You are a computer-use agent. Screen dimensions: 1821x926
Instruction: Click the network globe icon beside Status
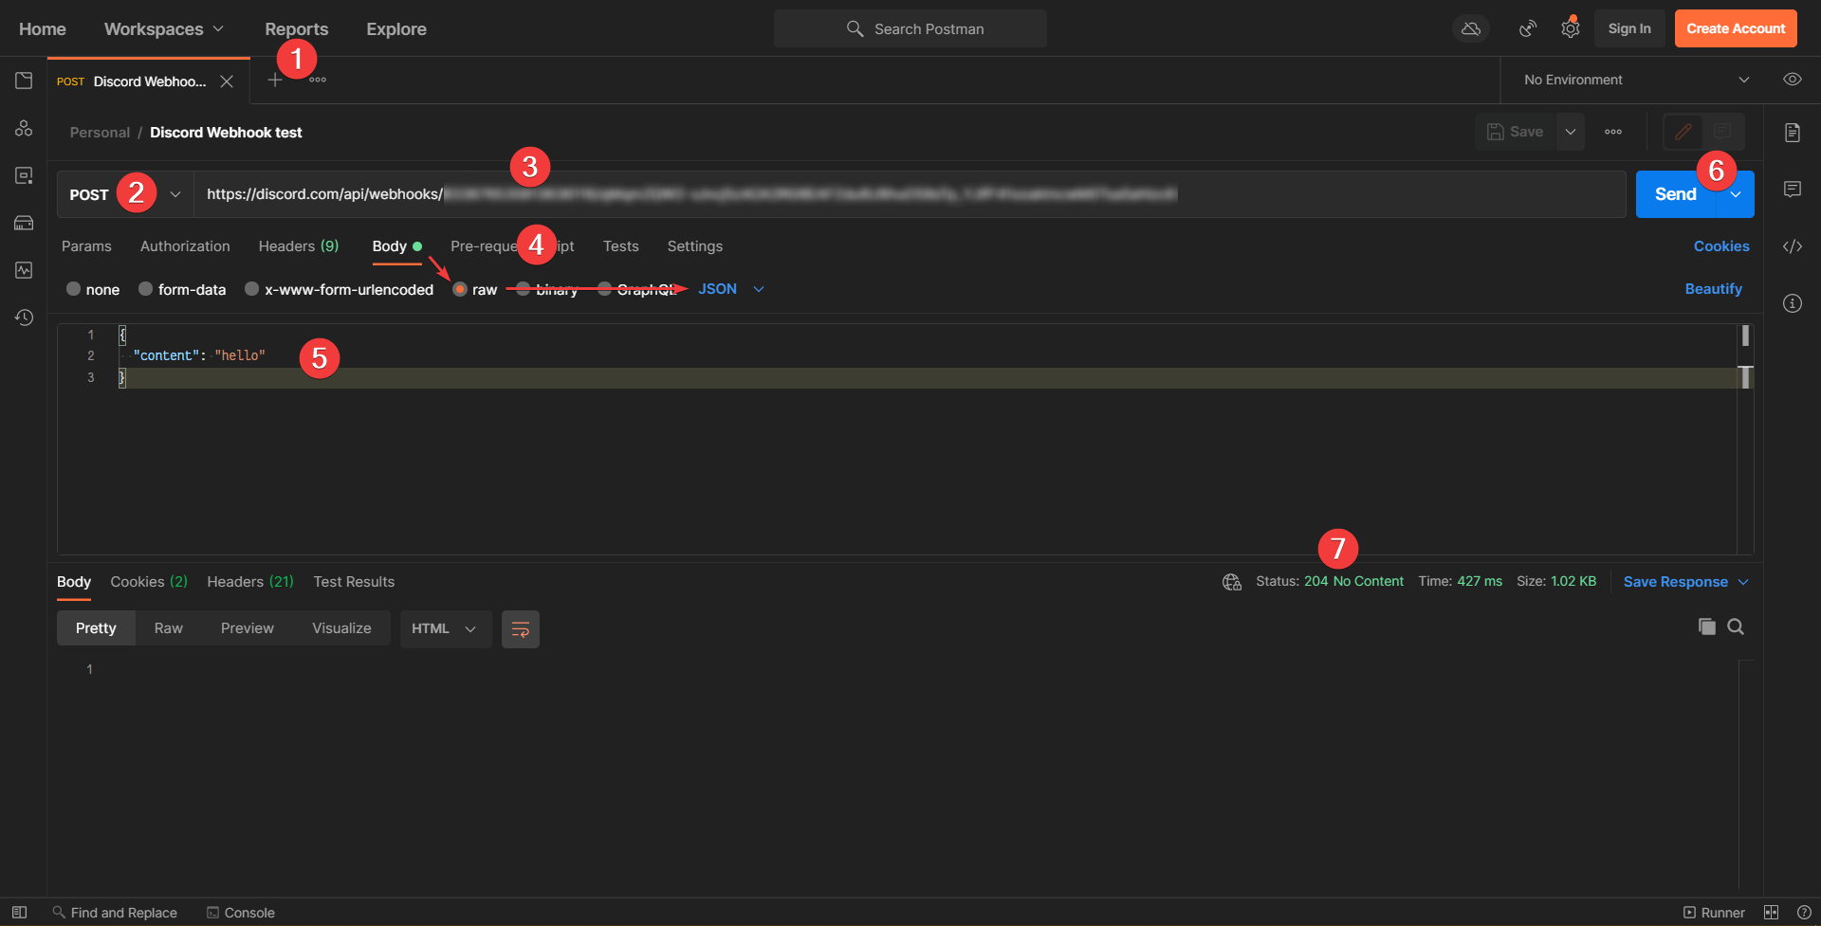[x=1232, y=582]
